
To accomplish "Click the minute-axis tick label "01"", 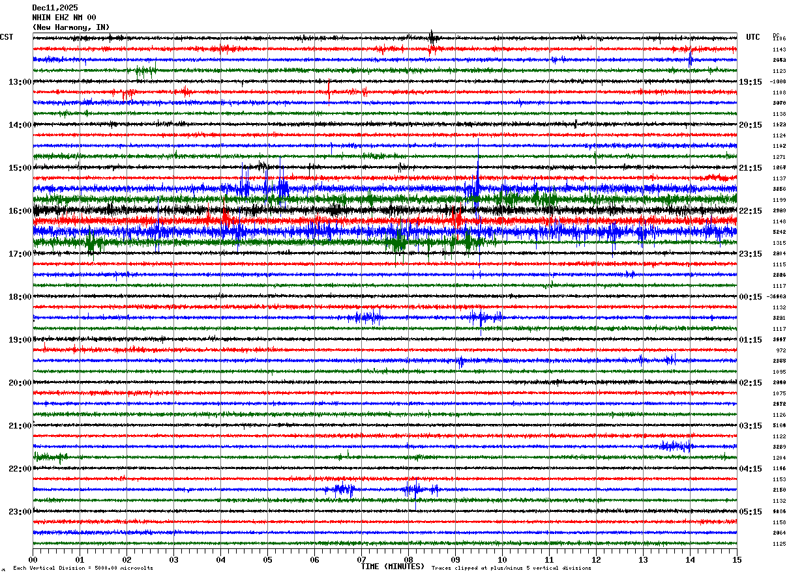I will coord(80,559).
